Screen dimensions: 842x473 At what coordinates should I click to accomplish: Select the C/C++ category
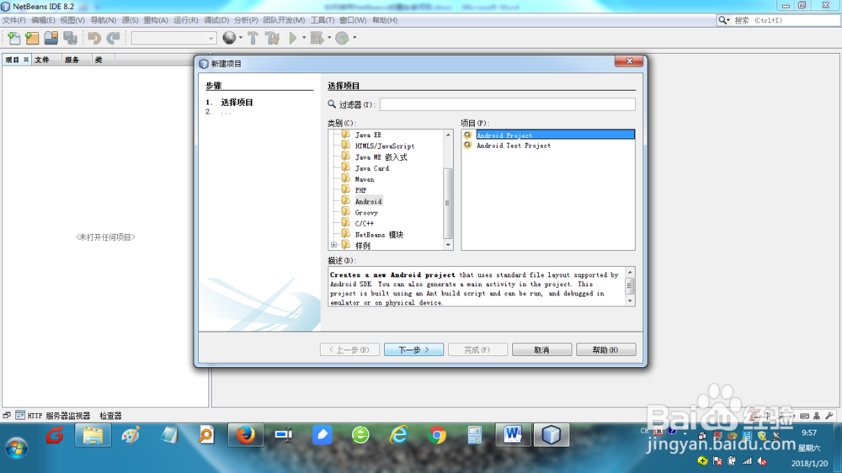364,223
